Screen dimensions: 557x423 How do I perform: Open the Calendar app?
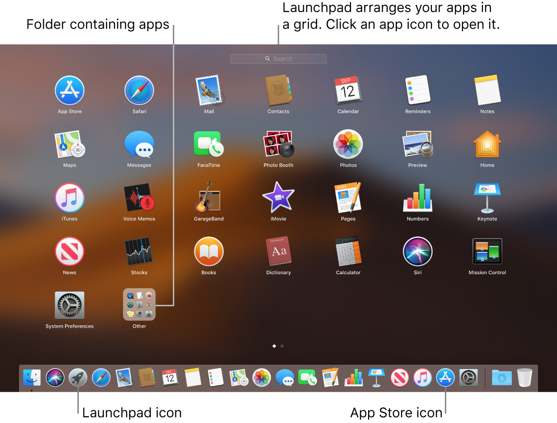click(x=348, y=90)
